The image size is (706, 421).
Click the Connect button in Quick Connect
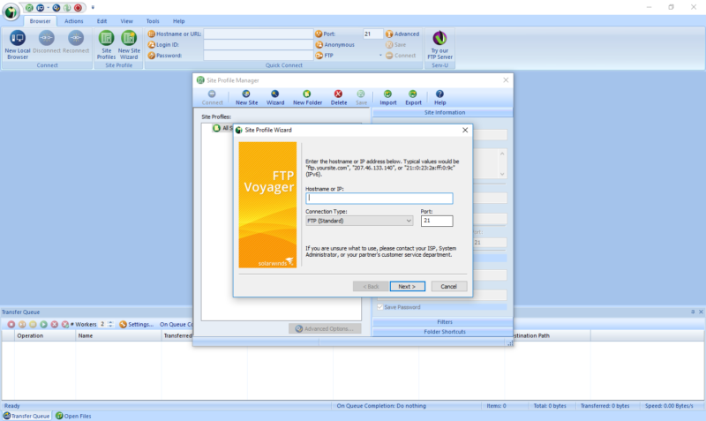click(x=401, y=56)
